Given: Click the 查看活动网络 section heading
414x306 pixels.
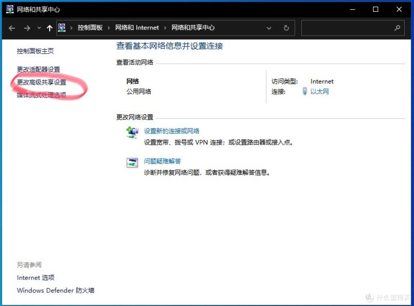Looking at the screenshot, I should pos(135,62).
